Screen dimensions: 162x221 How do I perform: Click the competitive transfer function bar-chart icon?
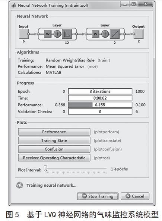point(67,34)
